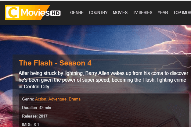Click the Genre: label text

28,99
